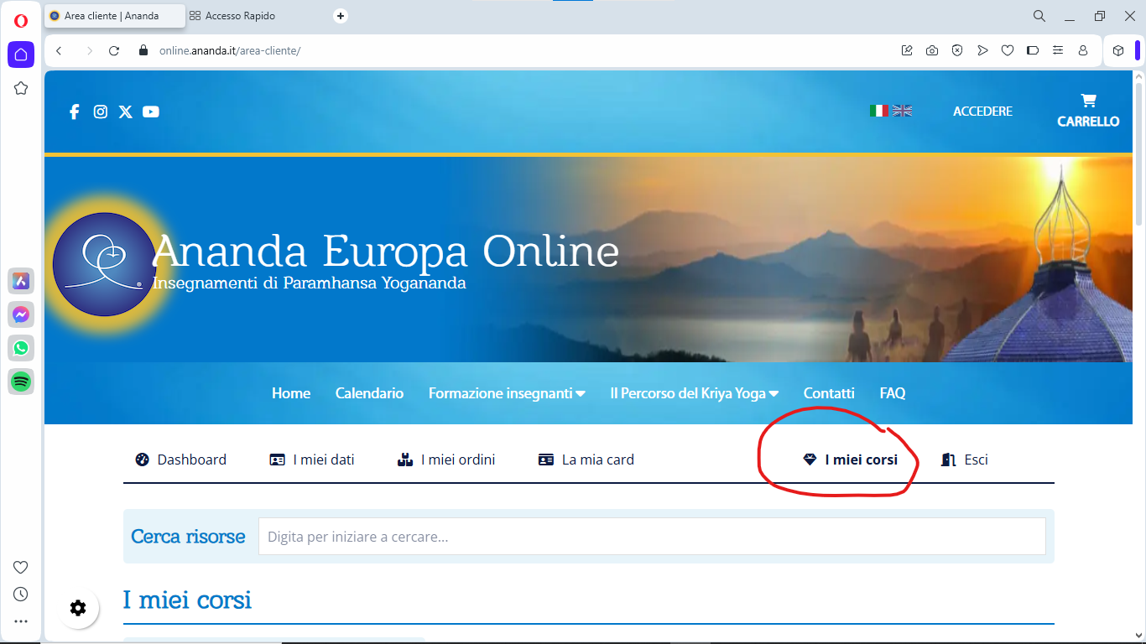Open Messenger in Opera sidebar
1146x644 pixels.
21,314
